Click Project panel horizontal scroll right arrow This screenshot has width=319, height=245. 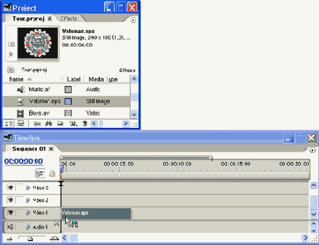coord(126,123)
